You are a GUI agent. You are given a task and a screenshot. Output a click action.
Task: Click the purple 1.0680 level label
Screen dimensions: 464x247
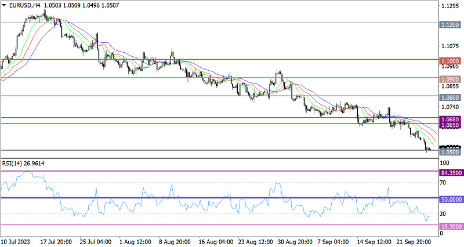click(450, 119)
